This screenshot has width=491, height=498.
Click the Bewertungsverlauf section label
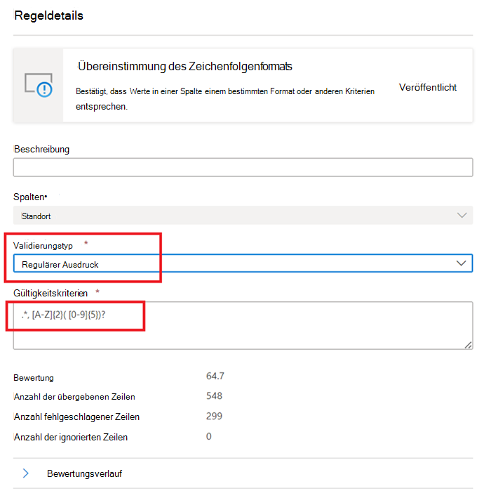pos(84,473)
